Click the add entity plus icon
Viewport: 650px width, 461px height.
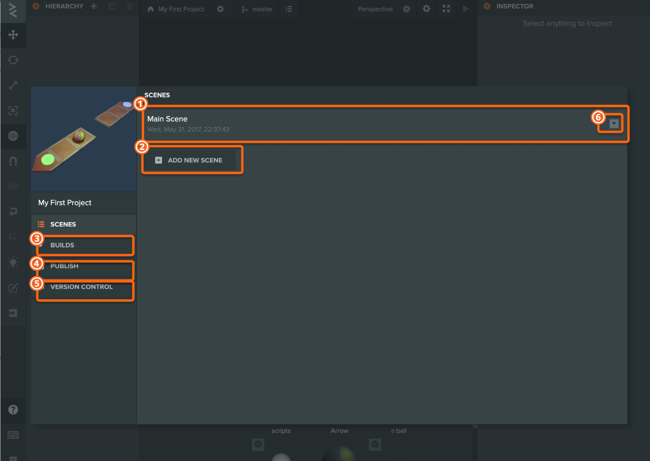pos(94,6)
